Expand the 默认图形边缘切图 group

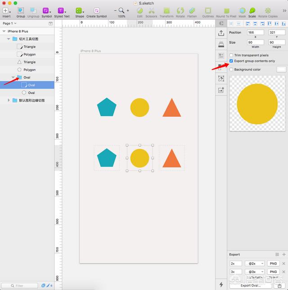[9, 101]
